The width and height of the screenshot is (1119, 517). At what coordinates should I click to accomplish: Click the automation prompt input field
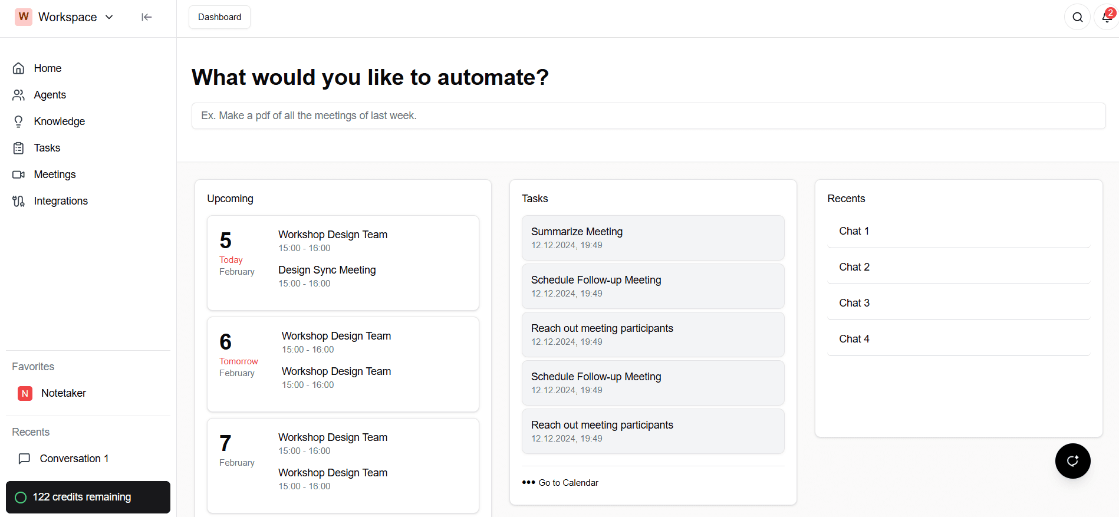click(649, 116)
